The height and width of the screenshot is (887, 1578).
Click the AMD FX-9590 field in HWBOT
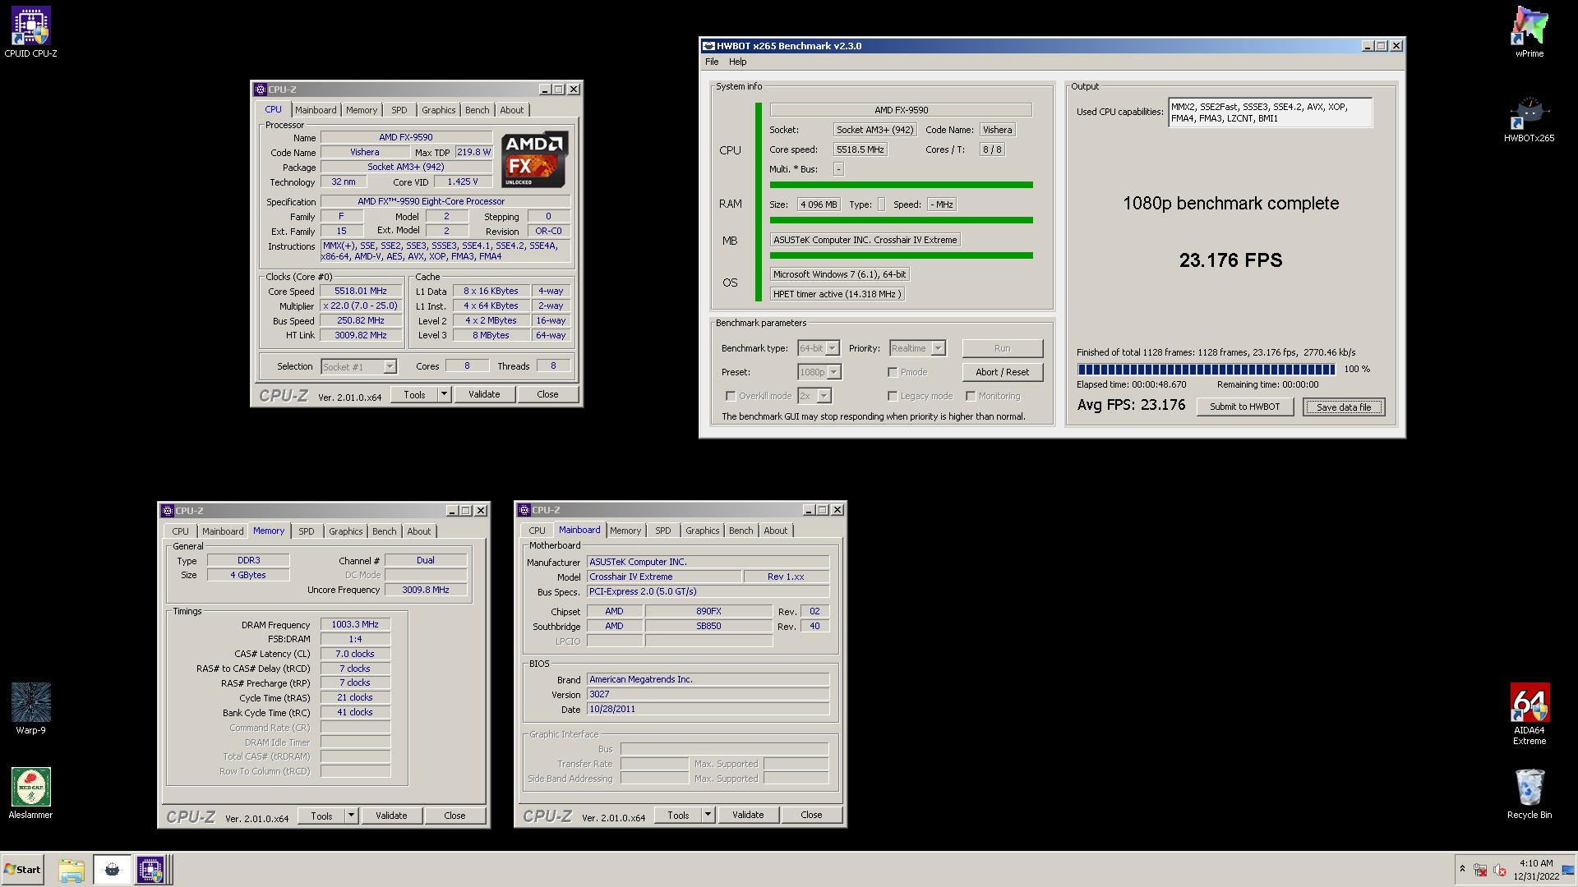click(x=901, y=110)
